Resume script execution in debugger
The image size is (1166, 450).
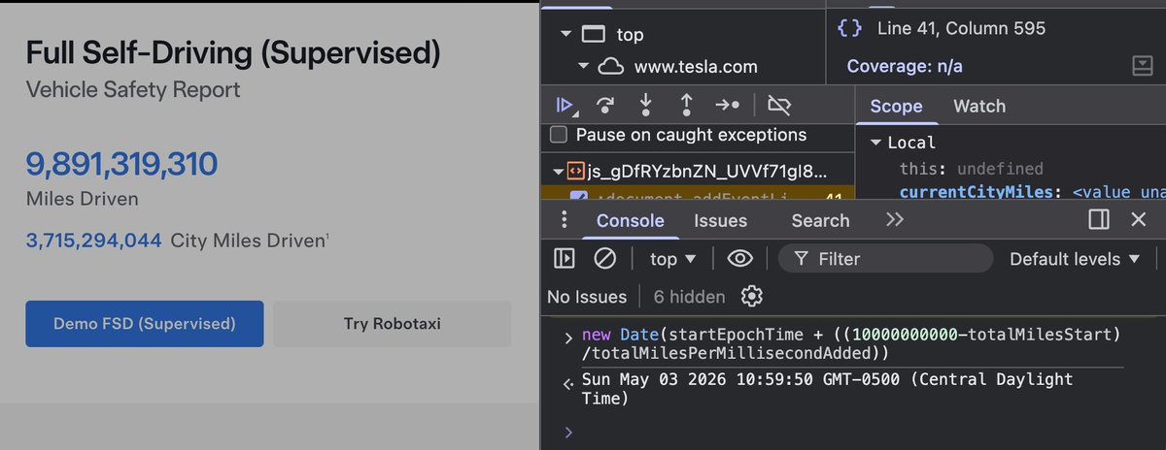[564, 105]
